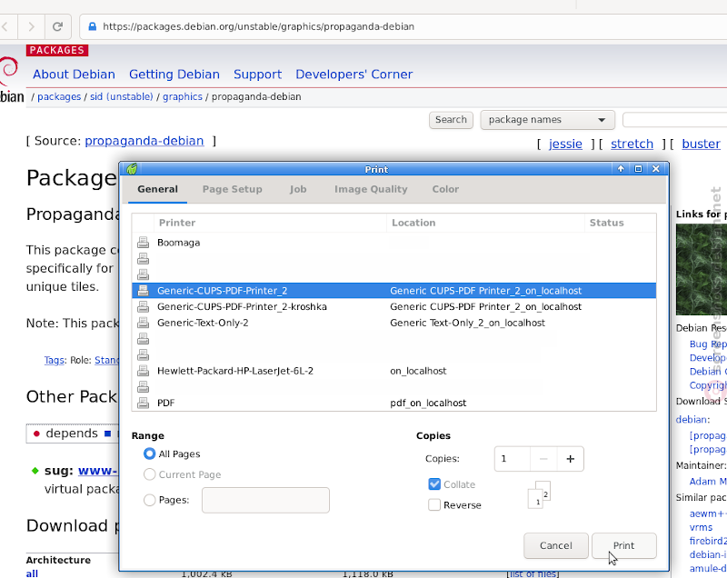
Task: Click the printer icon for Generic-CUPS-PDF-Printer_2
Action: (x=144, y=291)
